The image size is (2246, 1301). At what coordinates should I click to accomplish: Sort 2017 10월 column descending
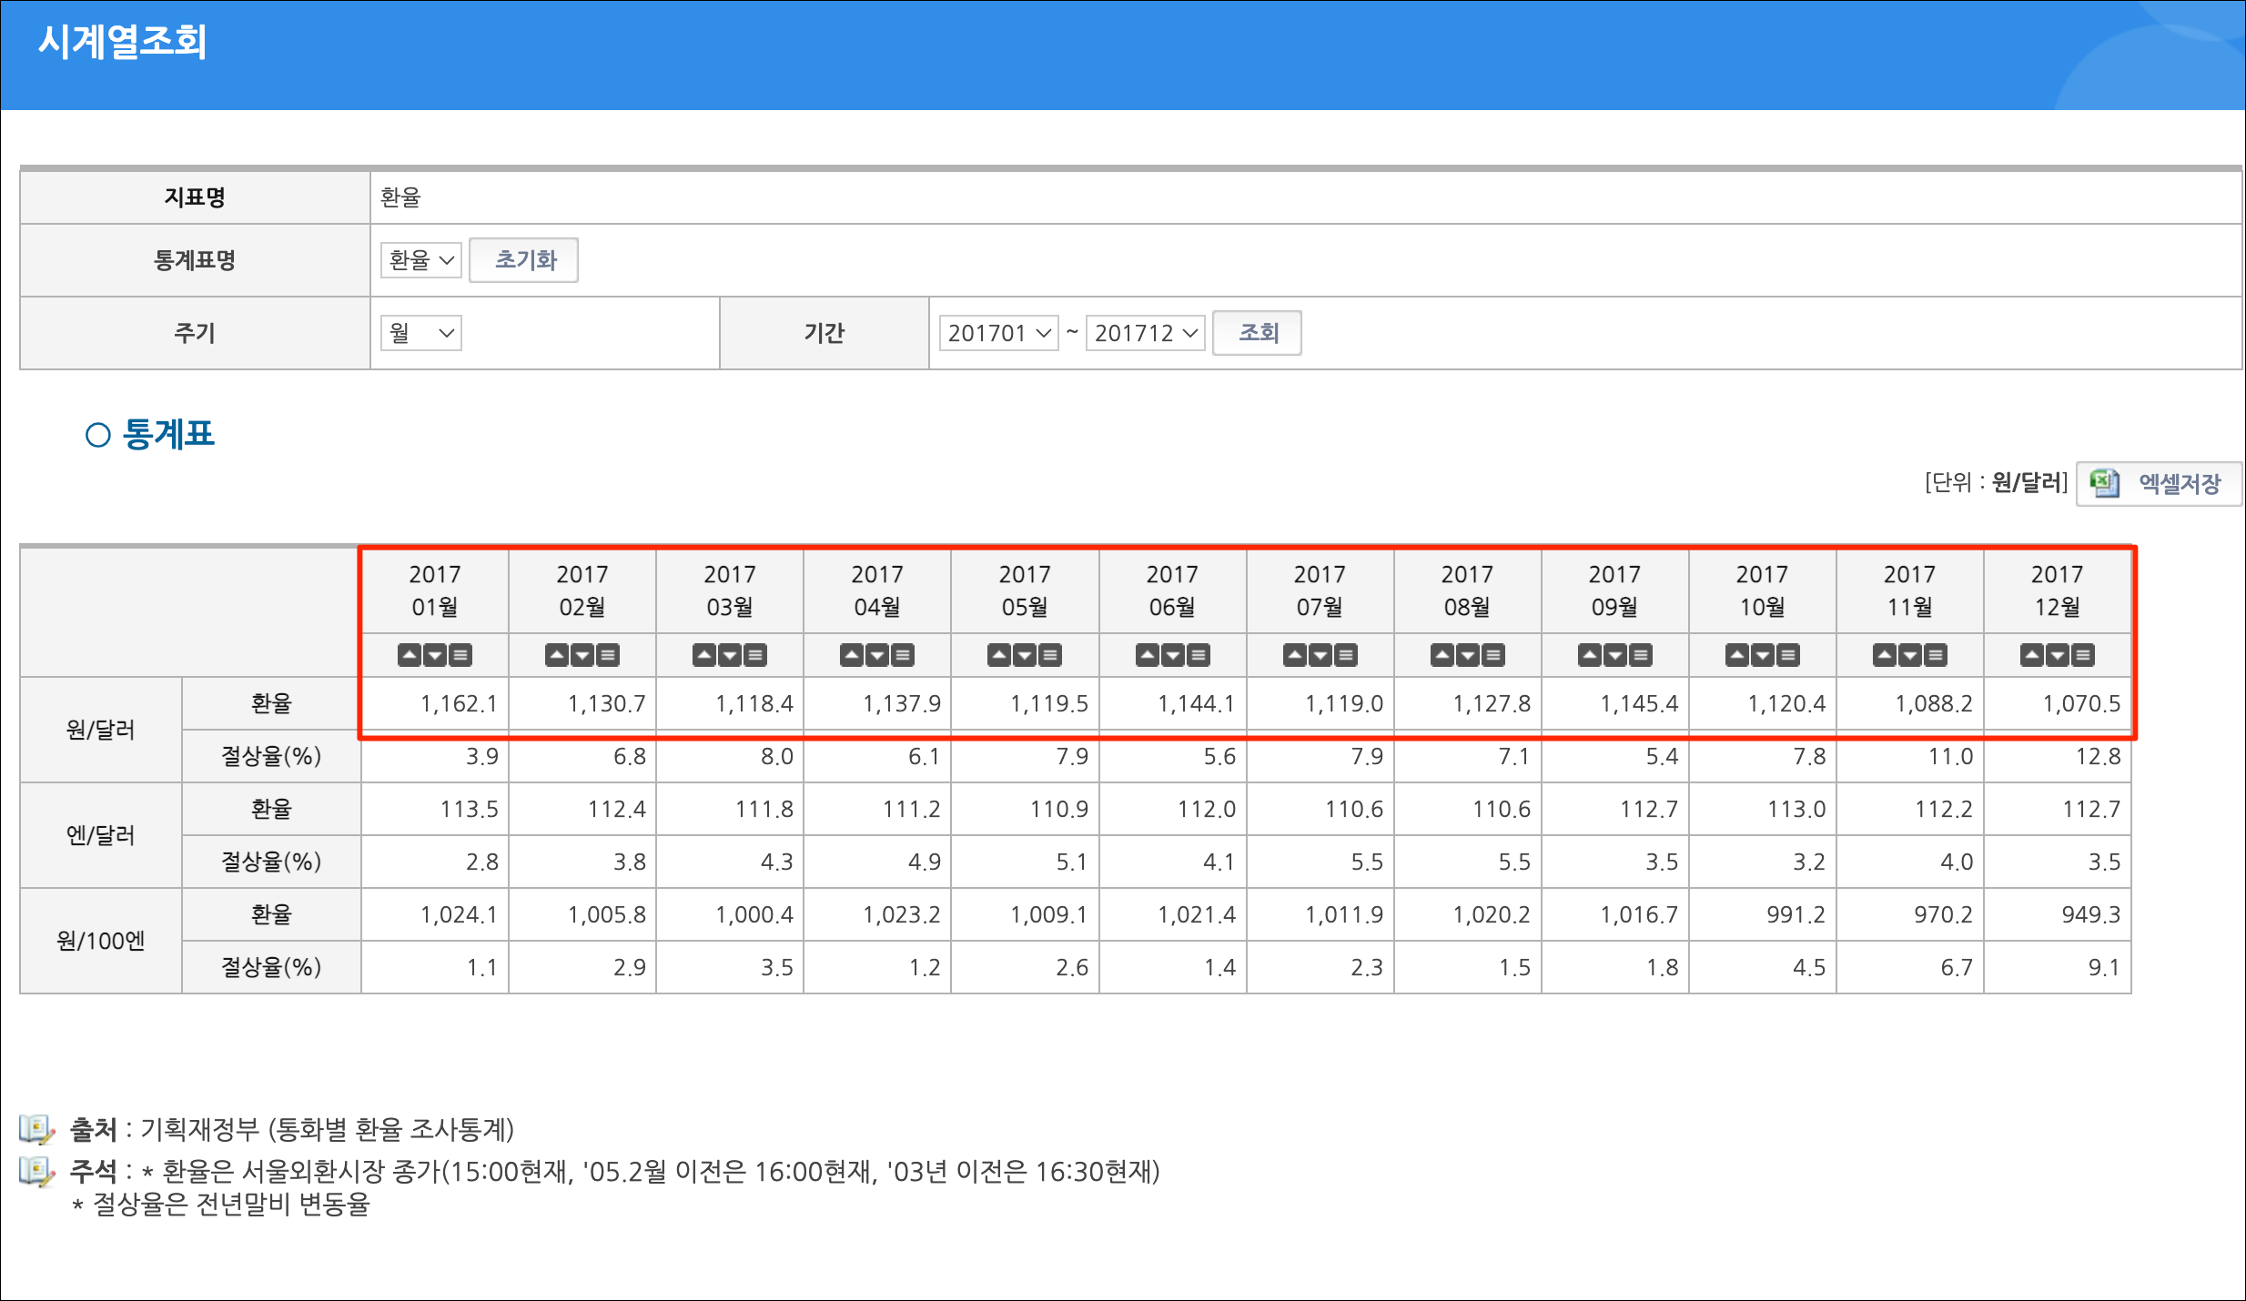pyautogui.click(x=1762, y=655)
